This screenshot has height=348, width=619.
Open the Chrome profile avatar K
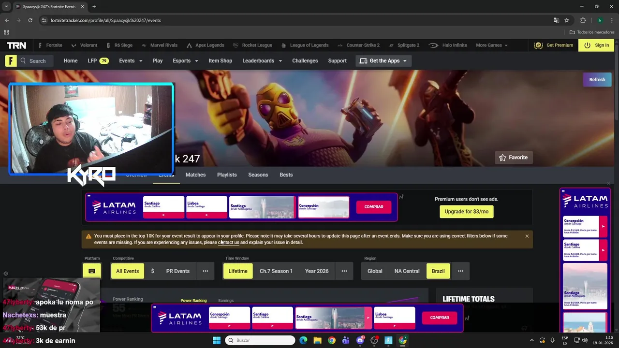point(600,20)
